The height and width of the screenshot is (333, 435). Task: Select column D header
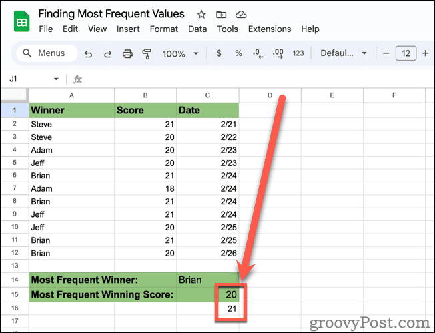click(270, 95)
